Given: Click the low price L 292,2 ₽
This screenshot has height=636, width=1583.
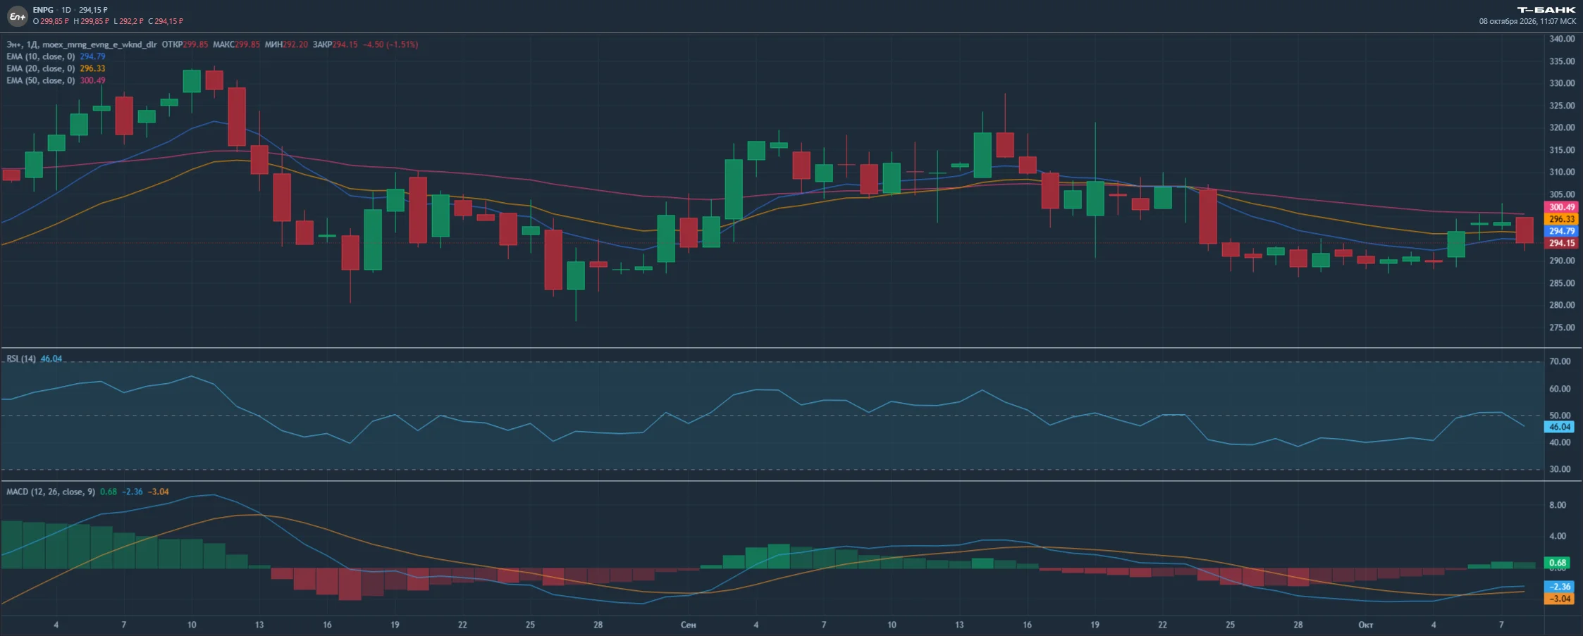Looking at the screenshot, I should coord(128,21).
